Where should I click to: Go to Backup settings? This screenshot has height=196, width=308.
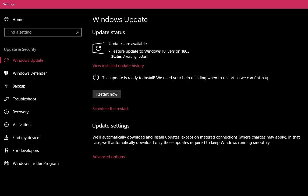pos(19,86)
